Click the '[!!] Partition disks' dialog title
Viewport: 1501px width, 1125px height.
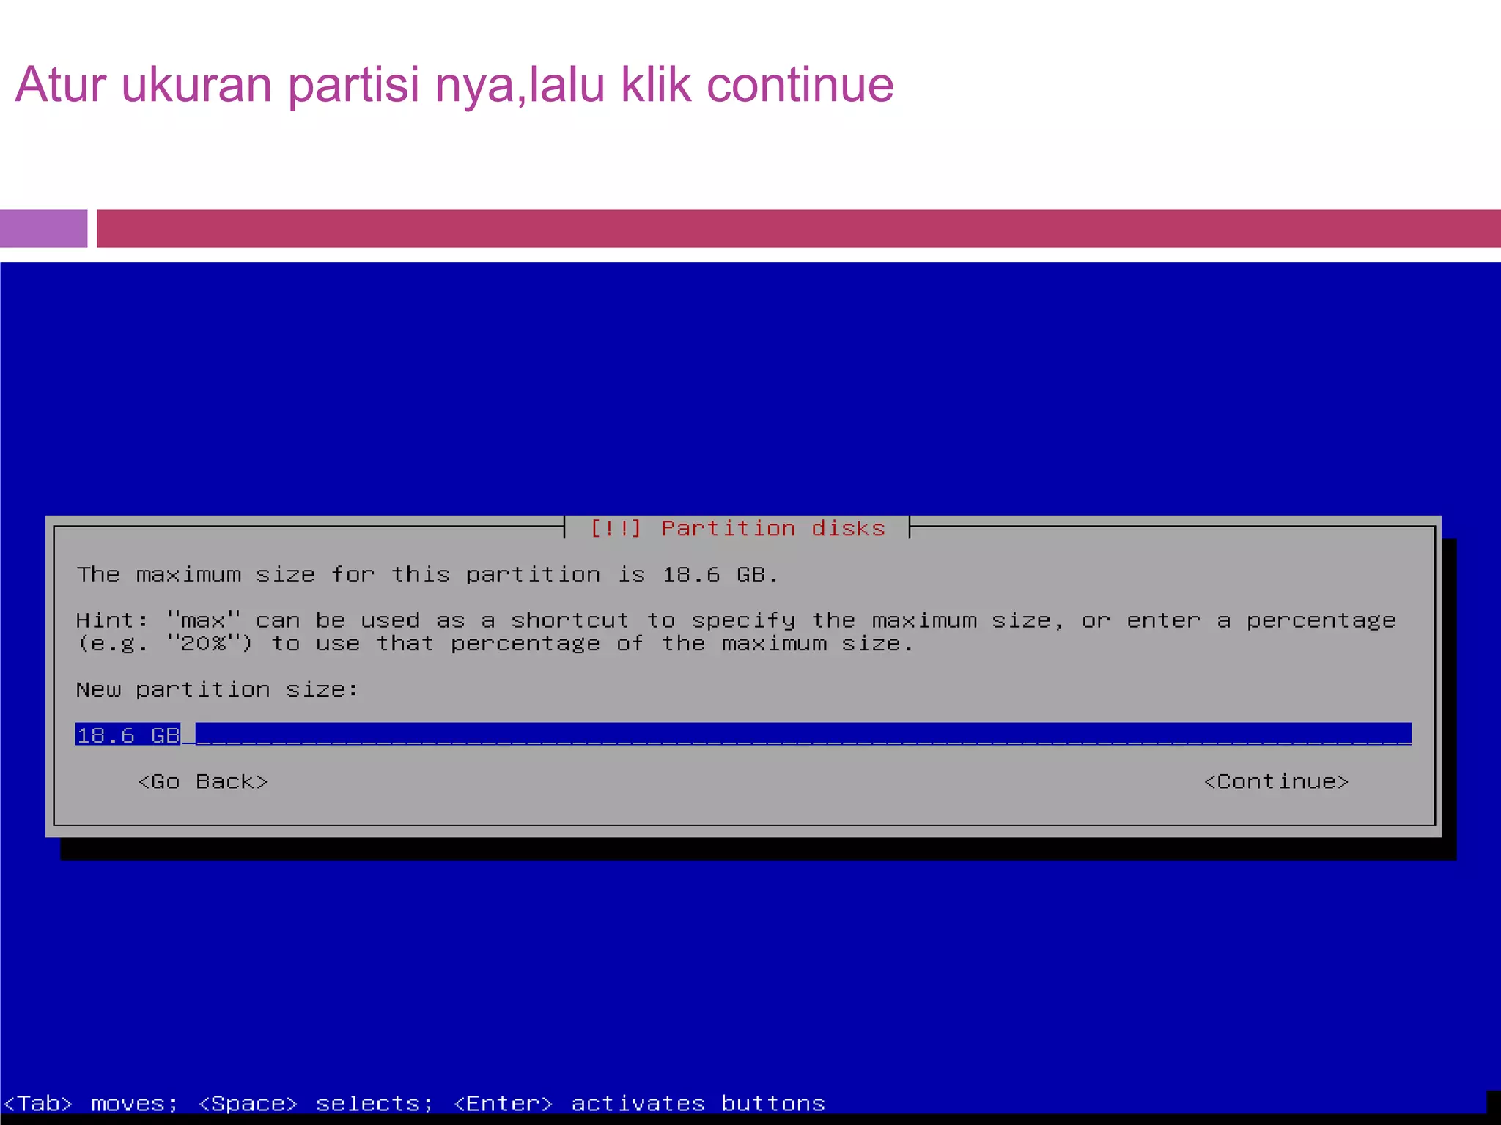pyautogui.click(x=737, y=528)
